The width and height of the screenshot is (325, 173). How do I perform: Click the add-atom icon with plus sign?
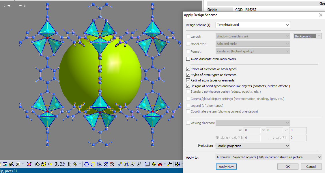[50, 164]
